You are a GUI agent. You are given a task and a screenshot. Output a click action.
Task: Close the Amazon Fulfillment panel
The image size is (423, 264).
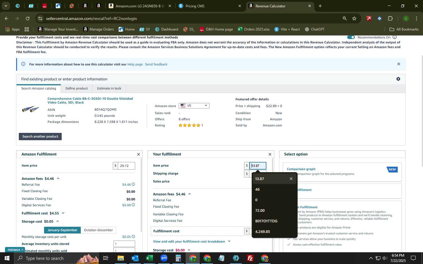[138, 154]
